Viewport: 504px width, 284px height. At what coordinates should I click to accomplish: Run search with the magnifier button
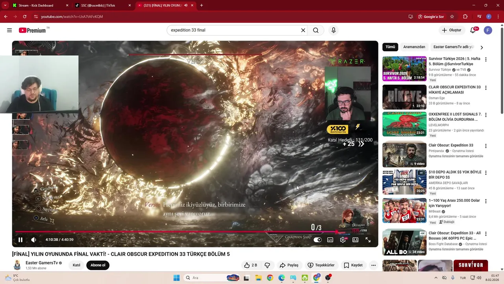[316, 30]
